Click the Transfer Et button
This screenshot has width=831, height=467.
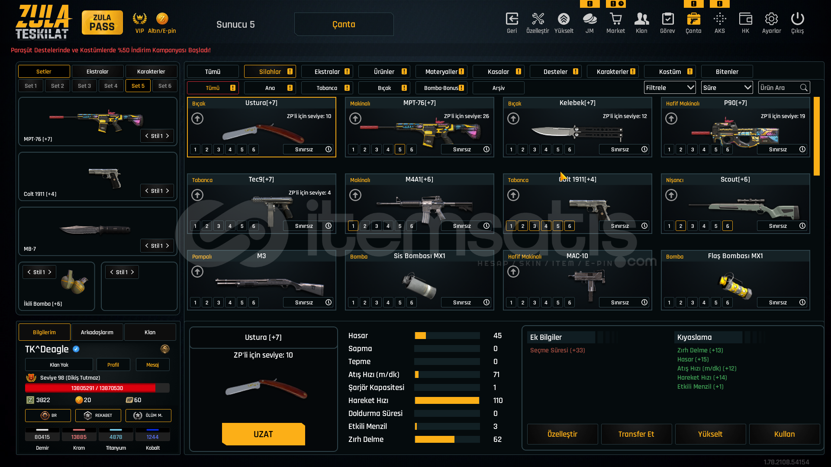(636, 434)
